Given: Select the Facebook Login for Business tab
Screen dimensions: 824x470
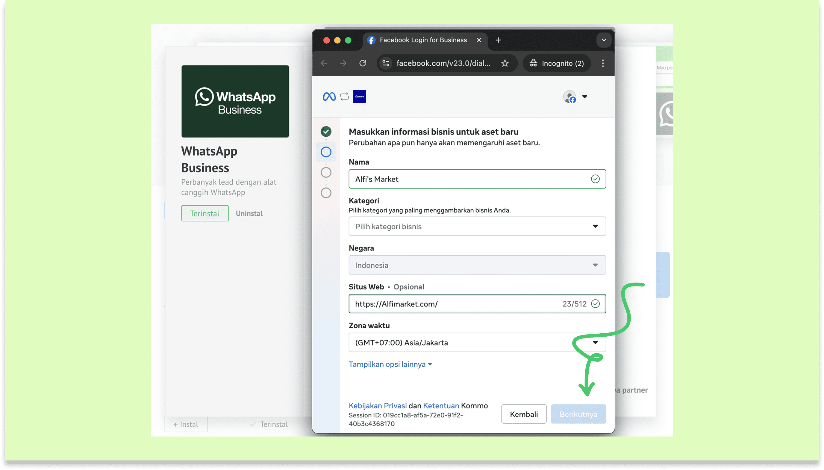Looking at the screenshot, I should coord(423,40).
